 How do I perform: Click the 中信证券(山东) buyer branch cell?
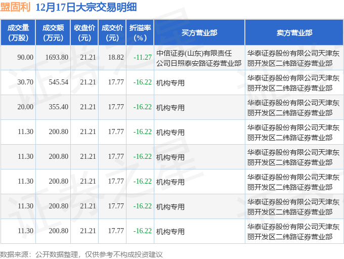pyautogui.click(x=199, y=57)
